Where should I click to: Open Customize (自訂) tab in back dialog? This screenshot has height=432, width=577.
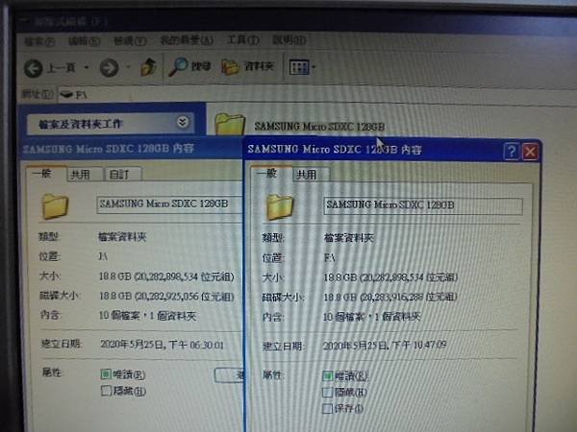pyautogui.click(x=123, y=174)
